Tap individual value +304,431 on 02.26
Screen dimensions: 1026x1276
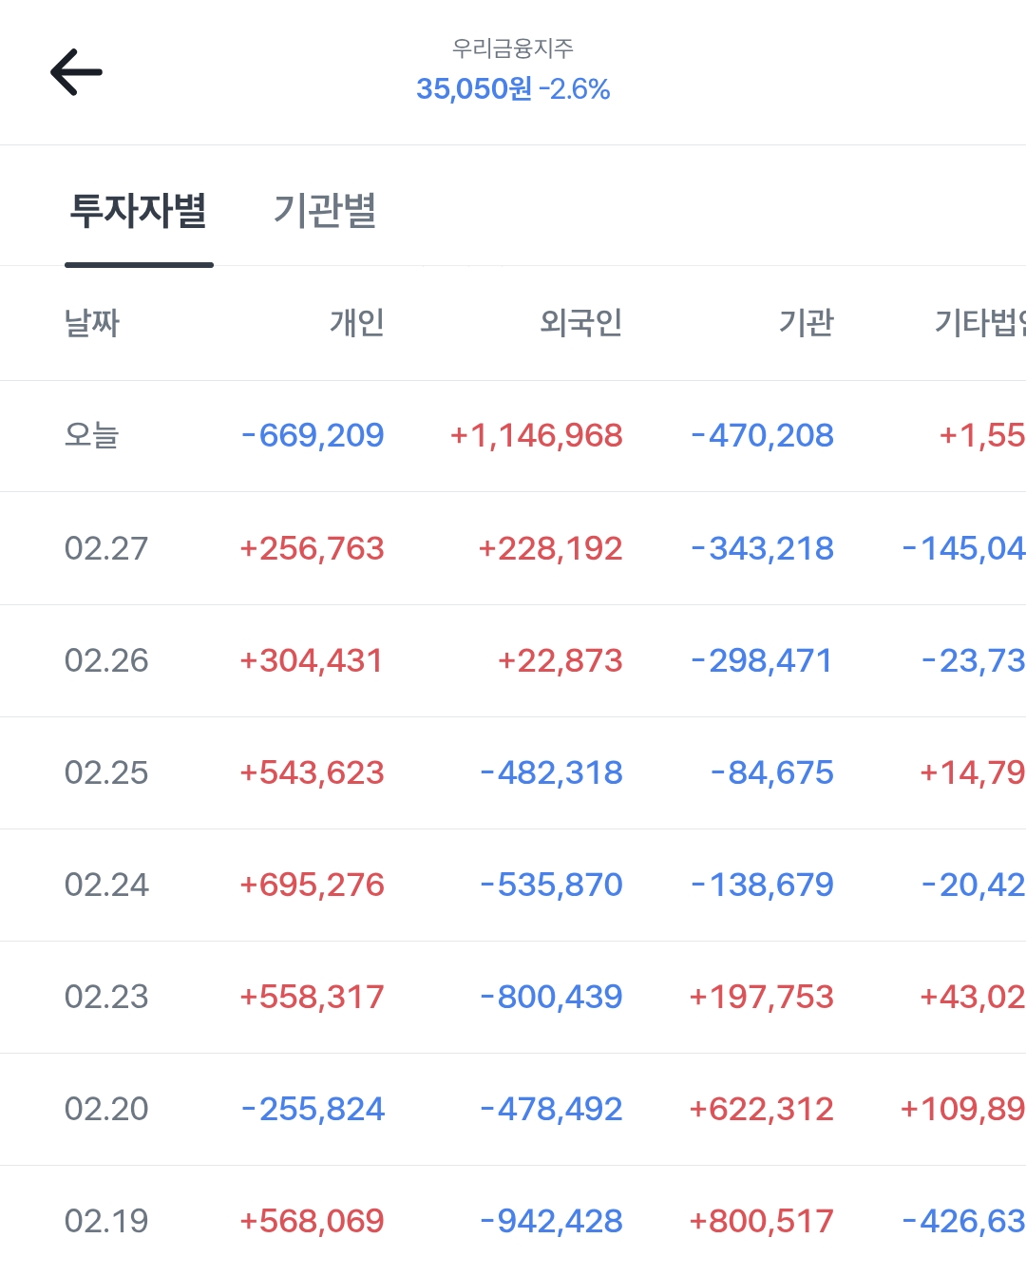(312, 660)
